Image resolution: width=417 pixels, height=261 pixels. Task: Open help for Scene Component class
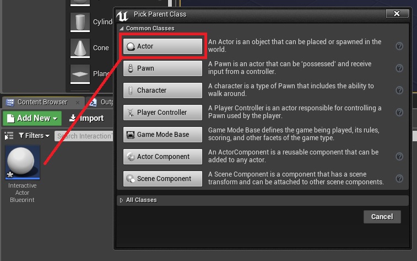[x=399, y=179]
